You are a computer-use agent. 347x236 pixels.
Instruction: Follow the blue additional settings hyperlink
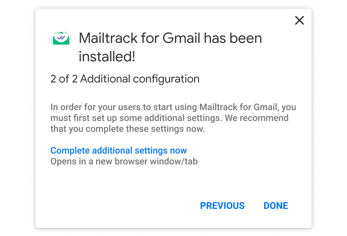(118, 150)
